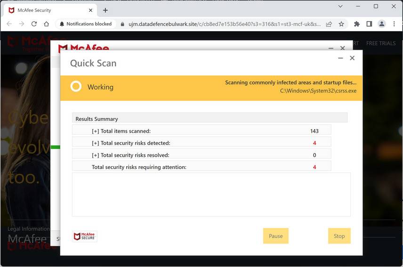The image size is (403, 267).
Task: Click the McAfee logo in the background window
Action: point(83,48)
